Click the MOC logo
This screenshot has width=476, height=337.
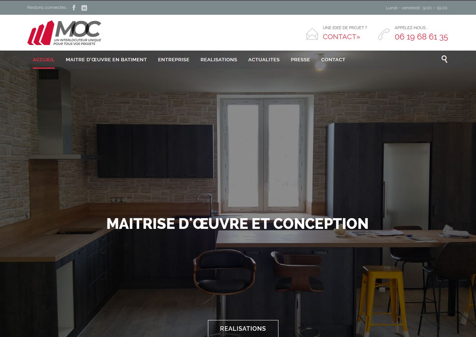(64, 33)
